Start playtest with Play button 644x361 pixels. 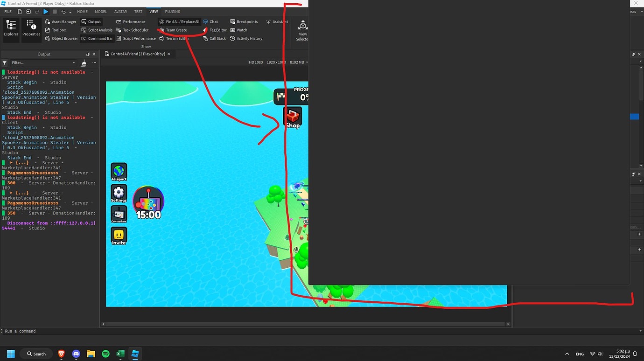point(46,12)
